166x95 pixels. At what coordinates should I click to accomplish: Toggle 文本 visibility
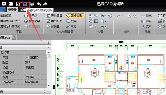[147, 26]
